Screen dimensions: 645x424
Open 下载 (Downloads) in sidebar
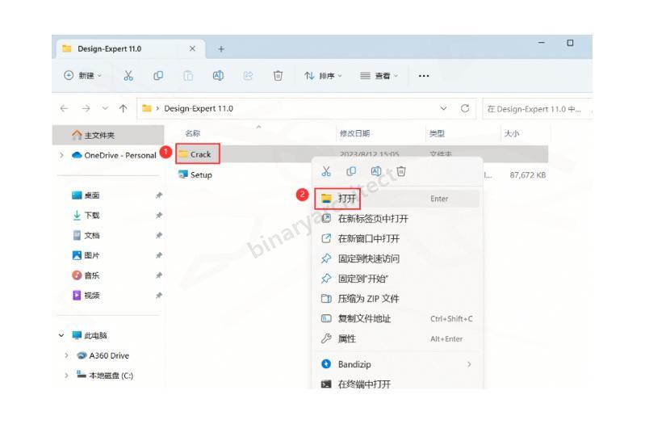tap(86, 216)
